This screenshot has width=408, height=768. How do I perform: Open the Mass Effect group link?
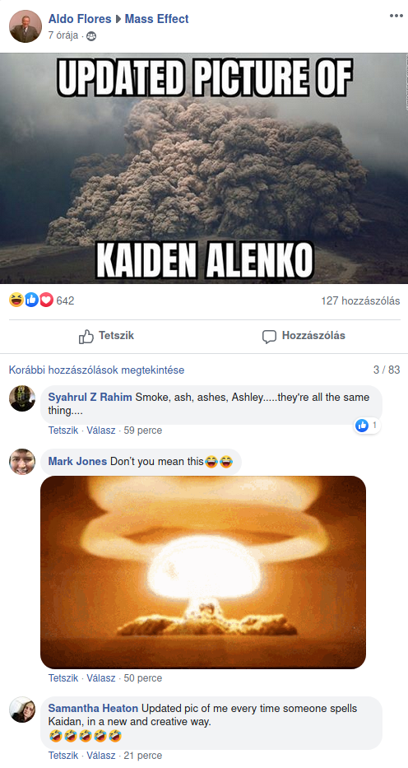[x=156, y=19]
